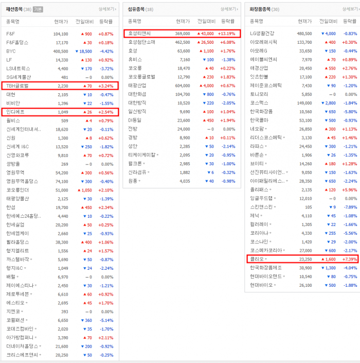360x363 pixels.
Task: Click 패션종목 section heading
Action: [x=14, y=9]
